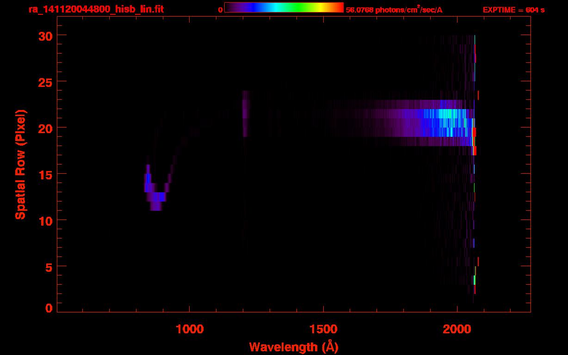Click the Wavelength (Å) axis label
The height and width of the screenshot is (355, 568).
pyautogui.click(x=293, y=346)
